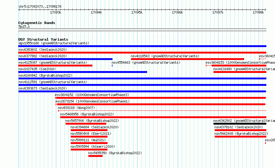This screenshot has height=168, width=275.
Task: Click the chr5:17092073..17098176 region label
Action: click(x=40, y=6)
